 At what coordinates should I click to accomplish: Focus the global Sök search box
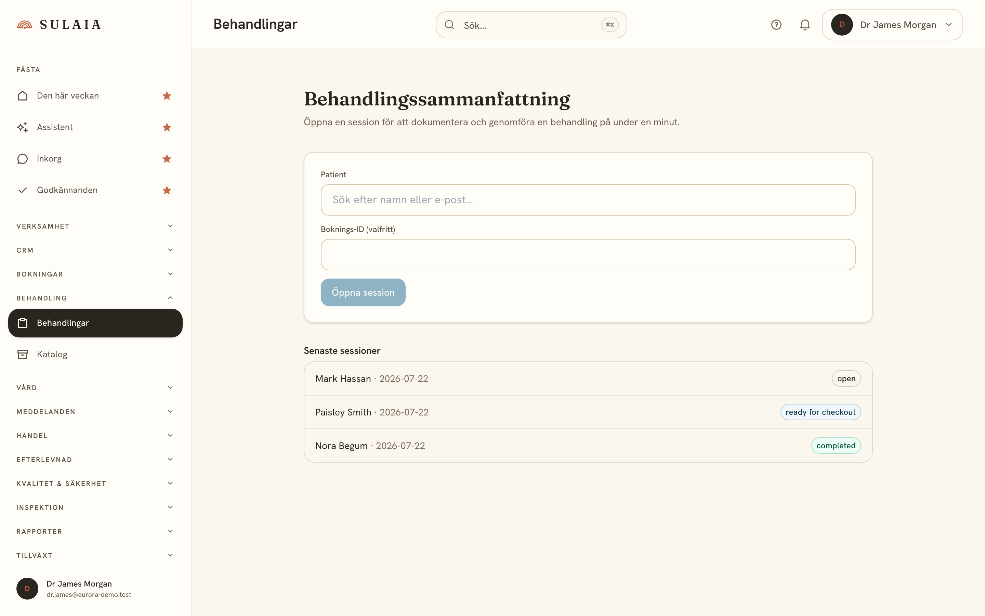tap(531, 25)
